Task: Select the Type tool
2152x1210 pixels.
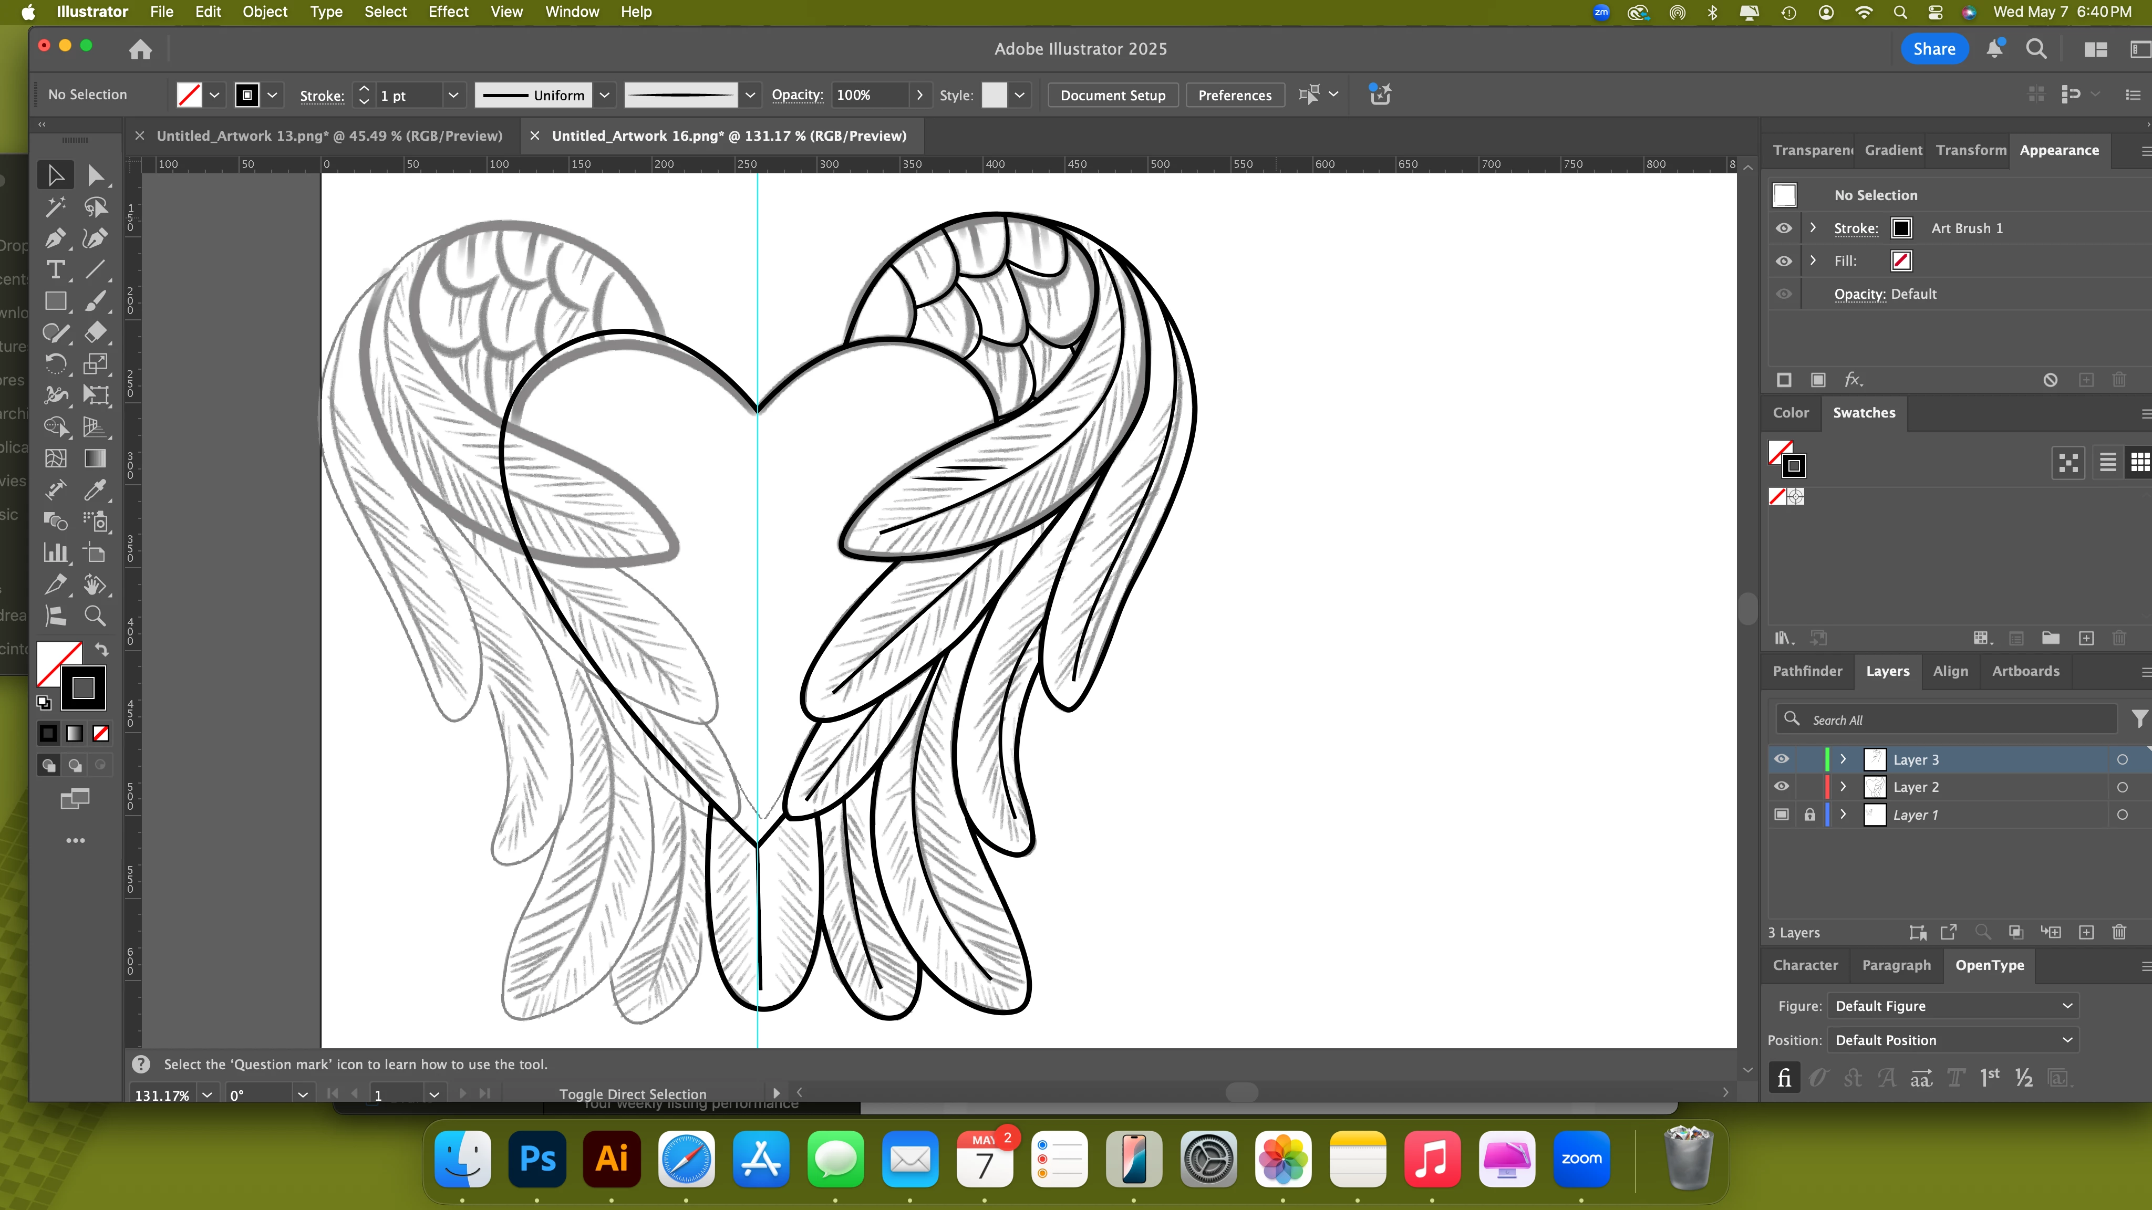Action: pos(55,270)
